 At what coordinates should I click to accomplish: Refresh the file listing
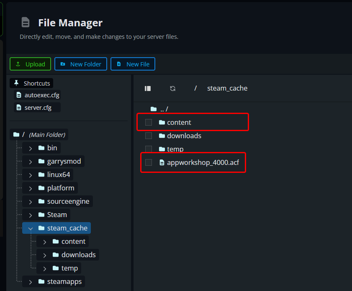point(172,89)
